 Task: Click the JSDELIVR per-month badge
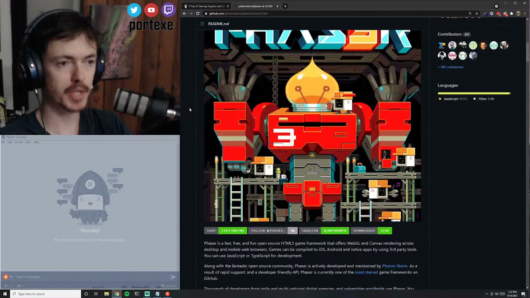pos(324,231)
